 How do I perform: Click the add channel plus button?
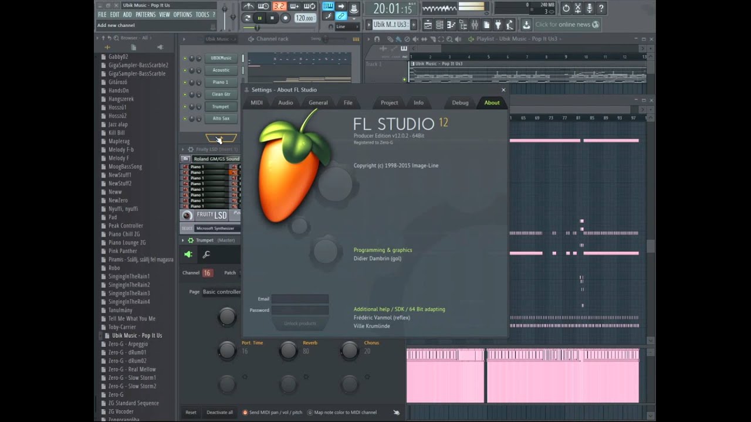point(221,138)
